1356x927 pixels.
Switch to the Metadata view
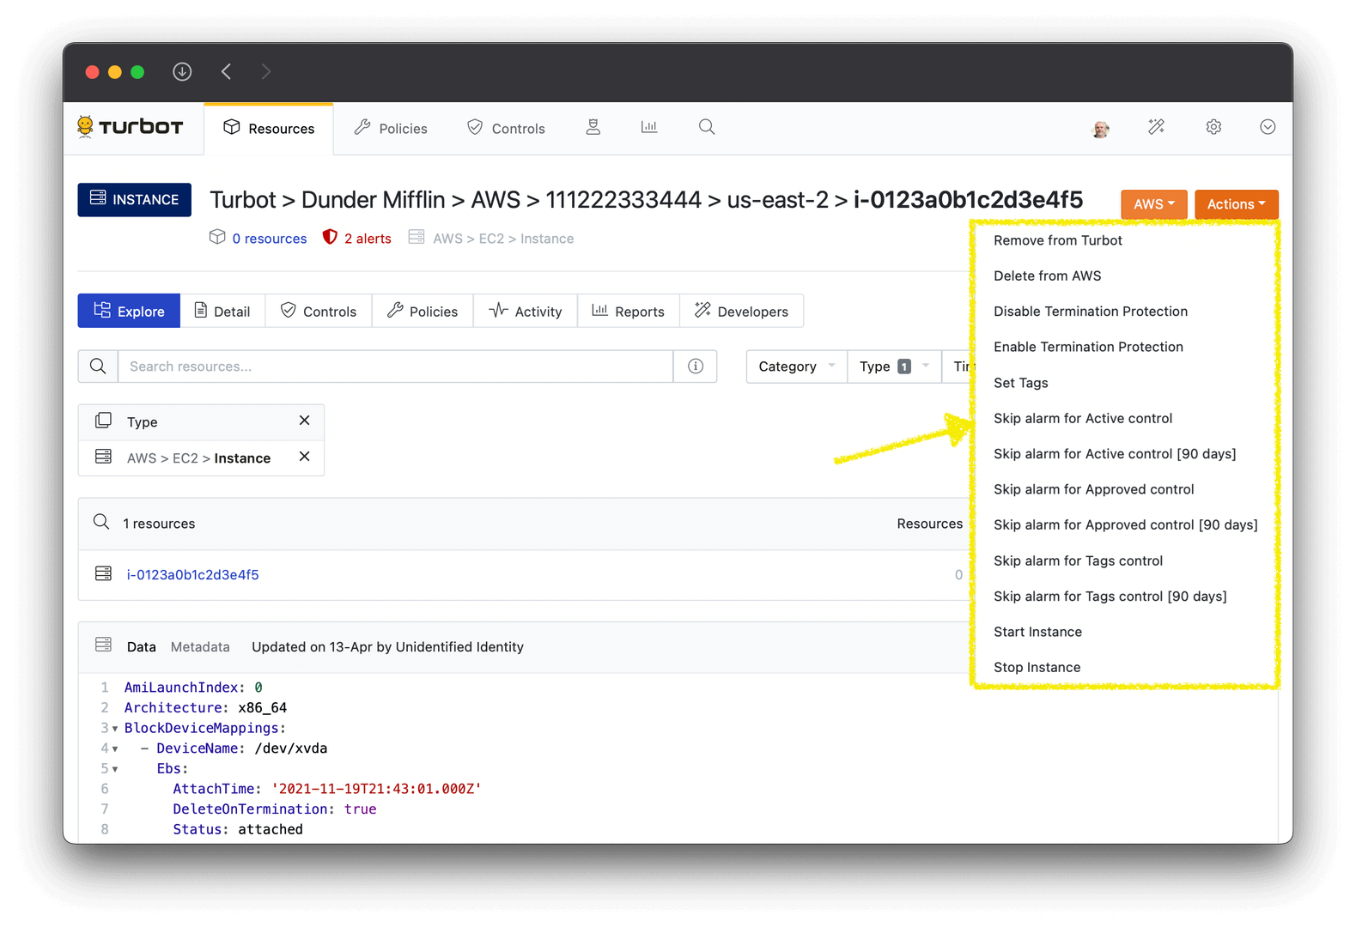pos(200,647)
